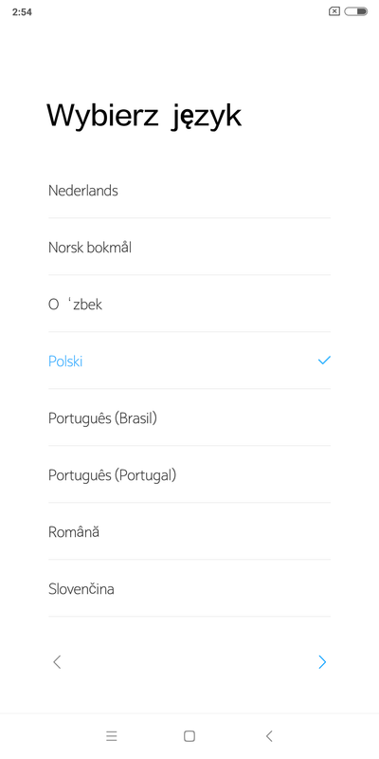Open recent apps menu icon
Screen dimensions: 379x759
111,736
